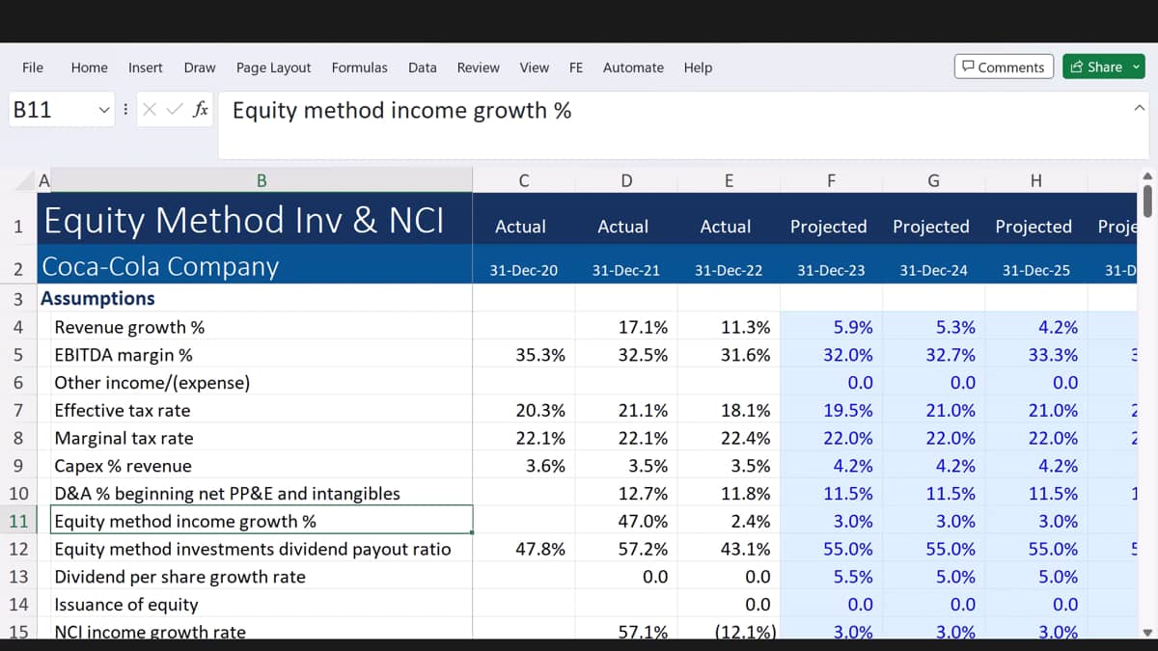This screenshot has height=651, width=1158.
Task: Click the scroll up arrow
Action: 1147,176
